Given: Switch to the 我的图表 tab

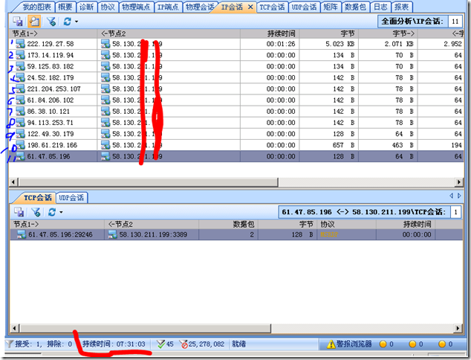Looking at the screenshot, I should click(x=36, y=7).
